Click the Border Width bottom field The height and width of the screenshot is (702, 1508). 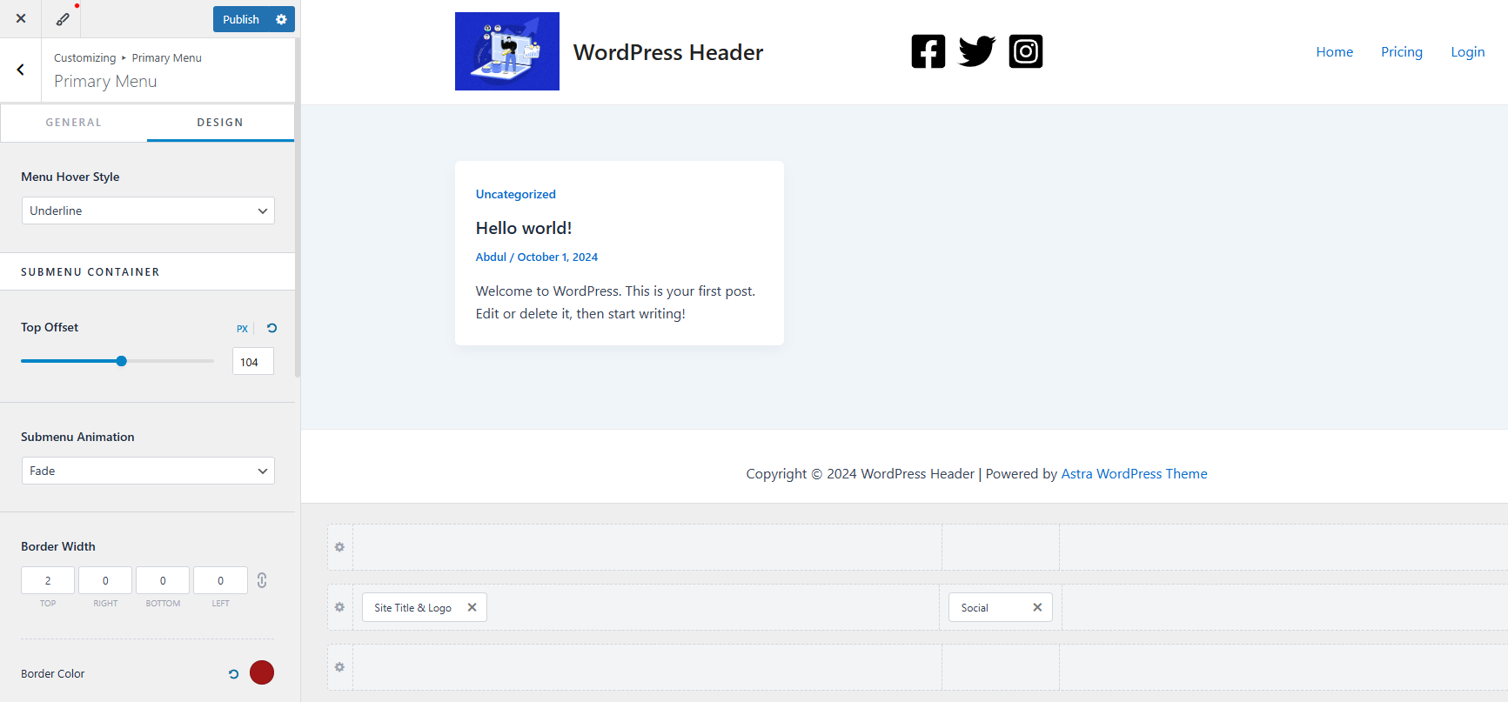pos(163,580)
